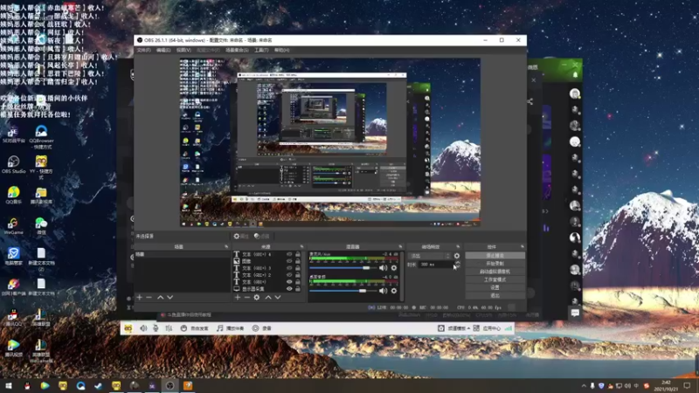699x393 pixels.
Task: Open the 帮助(H) menu
Action: pyautogui.click(x=281, y=50)
